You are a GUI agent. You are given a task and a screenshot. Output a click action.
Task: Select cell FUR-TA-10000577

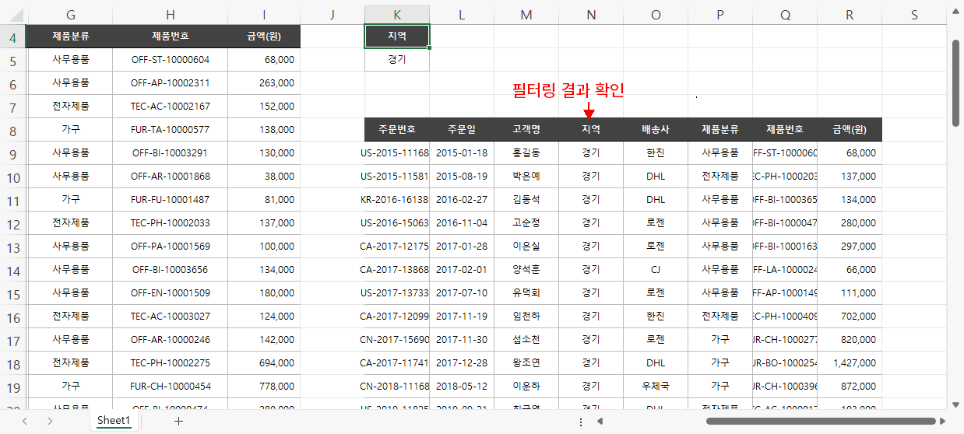[x=170, y=129]
